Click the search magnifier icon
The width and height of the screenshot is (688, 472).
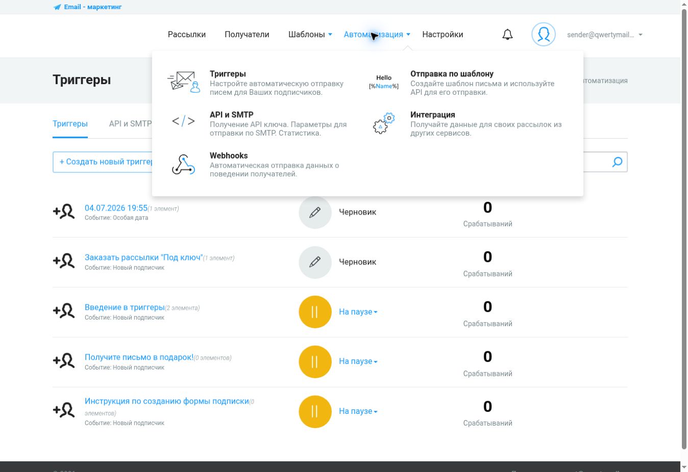point(617,162)
